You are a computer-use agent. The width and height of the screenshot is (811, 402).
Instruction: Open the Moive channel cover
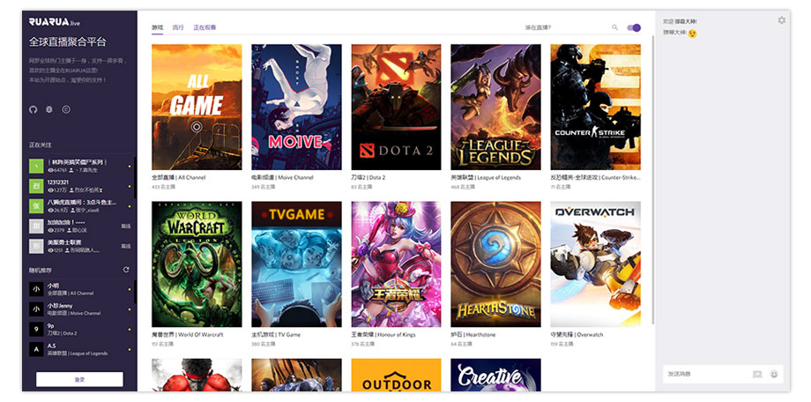[x=296, y=107]
